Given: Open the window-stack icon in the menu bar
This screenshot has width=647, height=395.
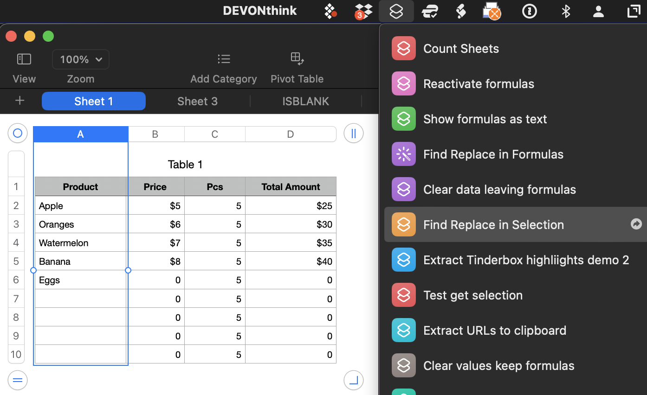Looking at the screenshot, I should point(634,11).
